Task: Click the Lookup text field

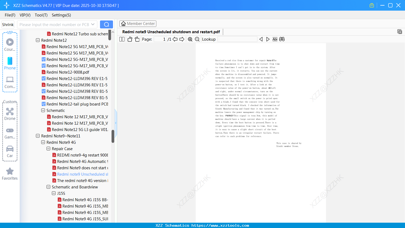Action: (x=237, y=39)
